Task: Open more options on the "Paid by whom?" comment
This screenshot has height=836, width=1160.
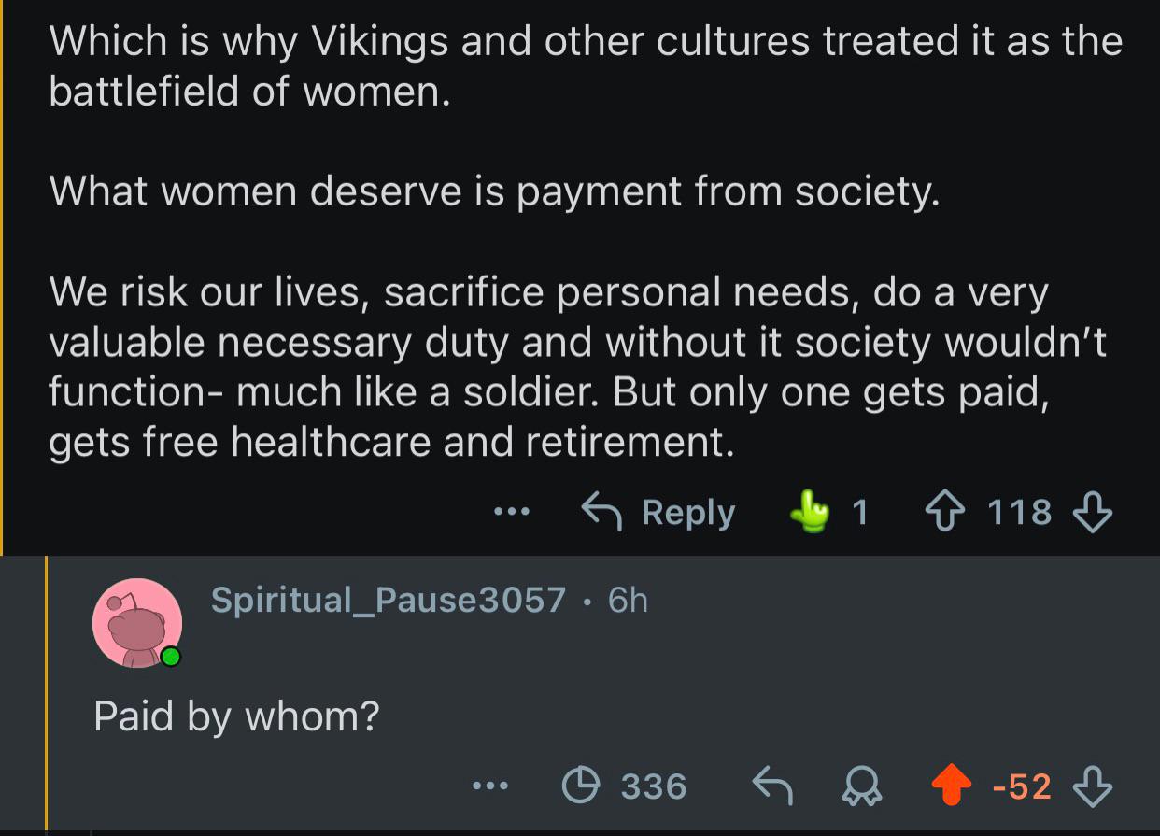Action: click(490, 786)
